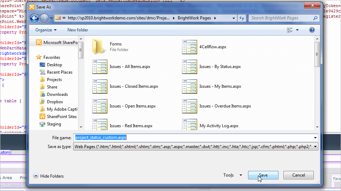Click file list scroll up arrow
The height and width of the screenshot is (191, 341).
[317, 39]
